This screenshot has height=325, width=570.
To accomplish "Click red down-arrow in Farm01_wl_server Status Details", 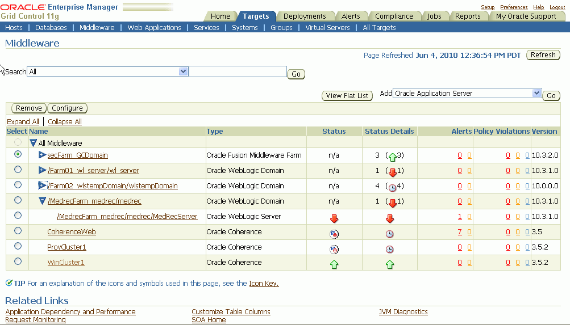I will click(x=392, y=172).
